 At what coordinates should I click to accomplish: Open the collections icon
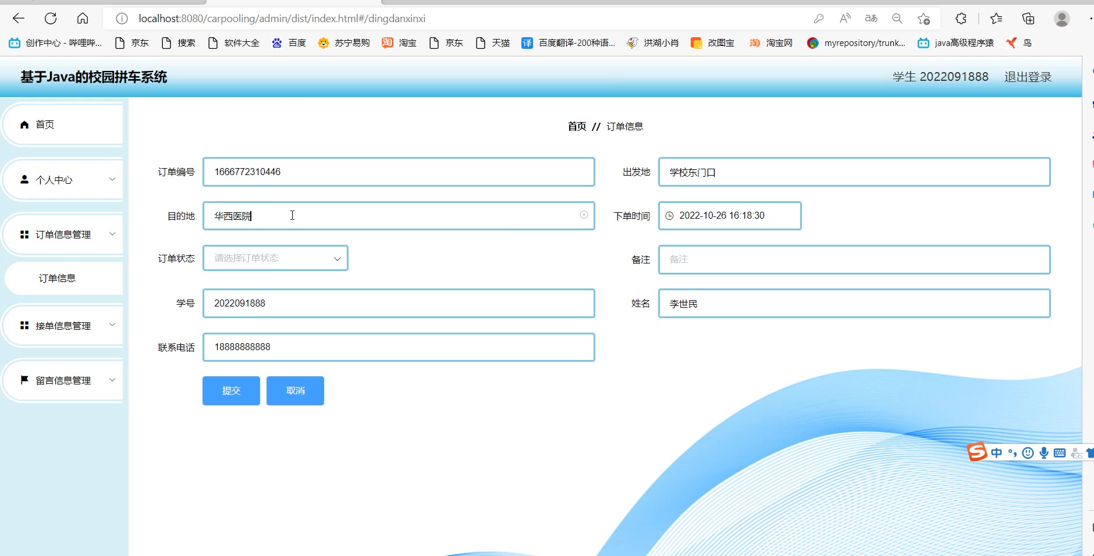pos(1028,19)
